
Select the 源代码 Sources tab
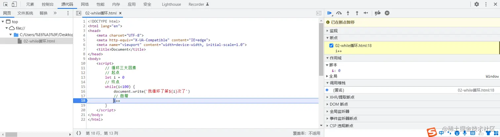click(x=67, y=4)
